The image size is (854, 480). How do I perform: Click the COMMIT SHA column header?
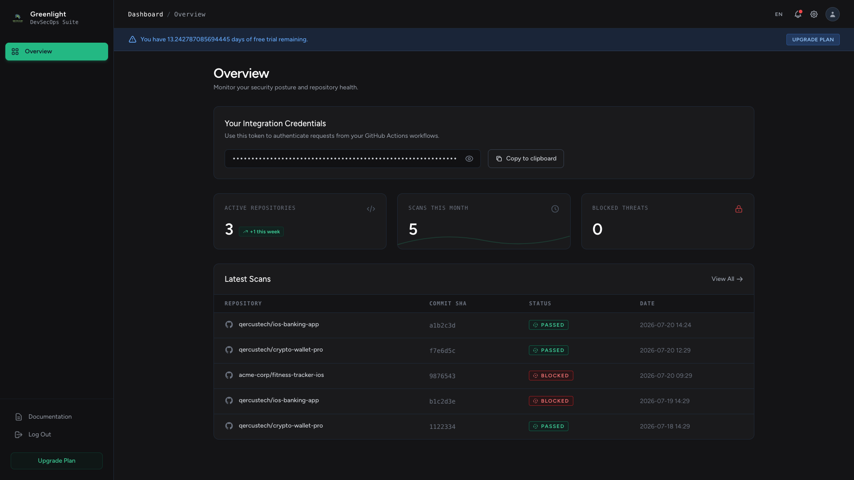point(447,304)
